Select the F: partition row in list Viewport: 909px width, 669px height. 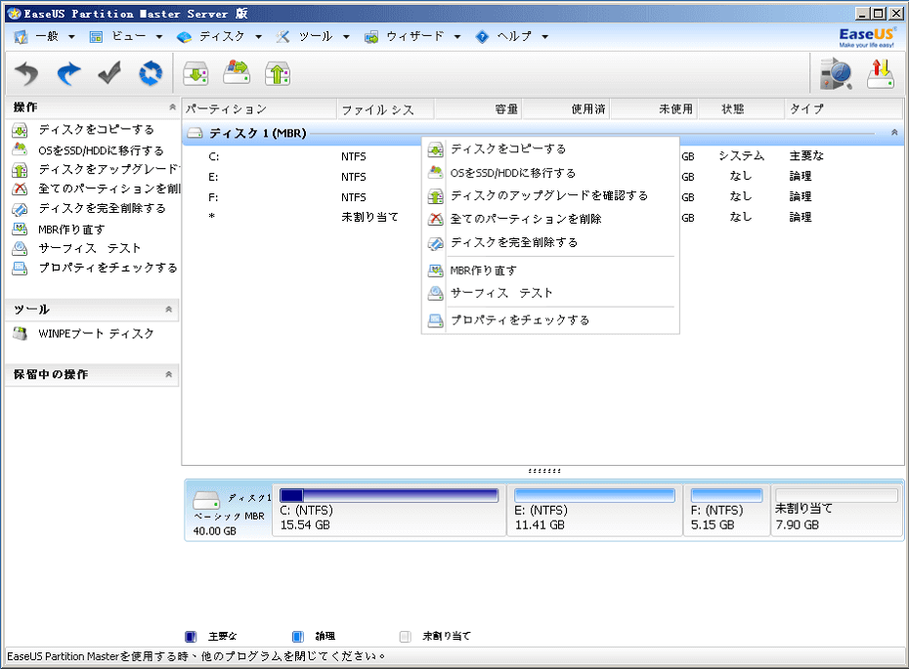542,197
